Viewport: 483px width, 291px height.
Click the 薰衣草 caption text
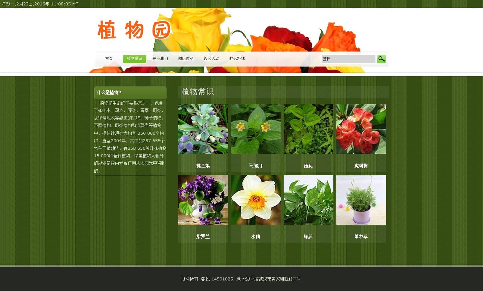click(361, 237)
